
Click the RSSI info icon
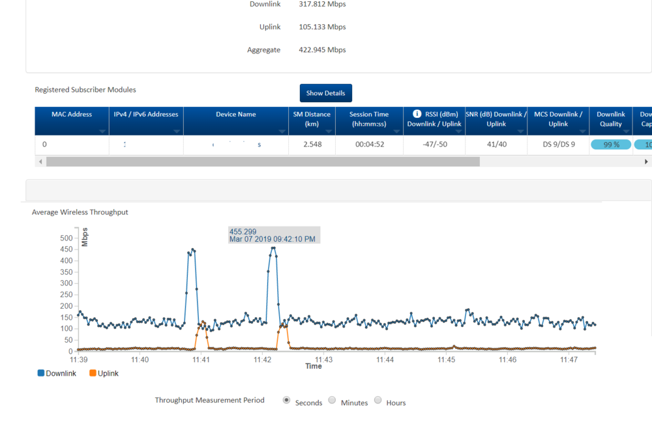click(x=417, y=114)
